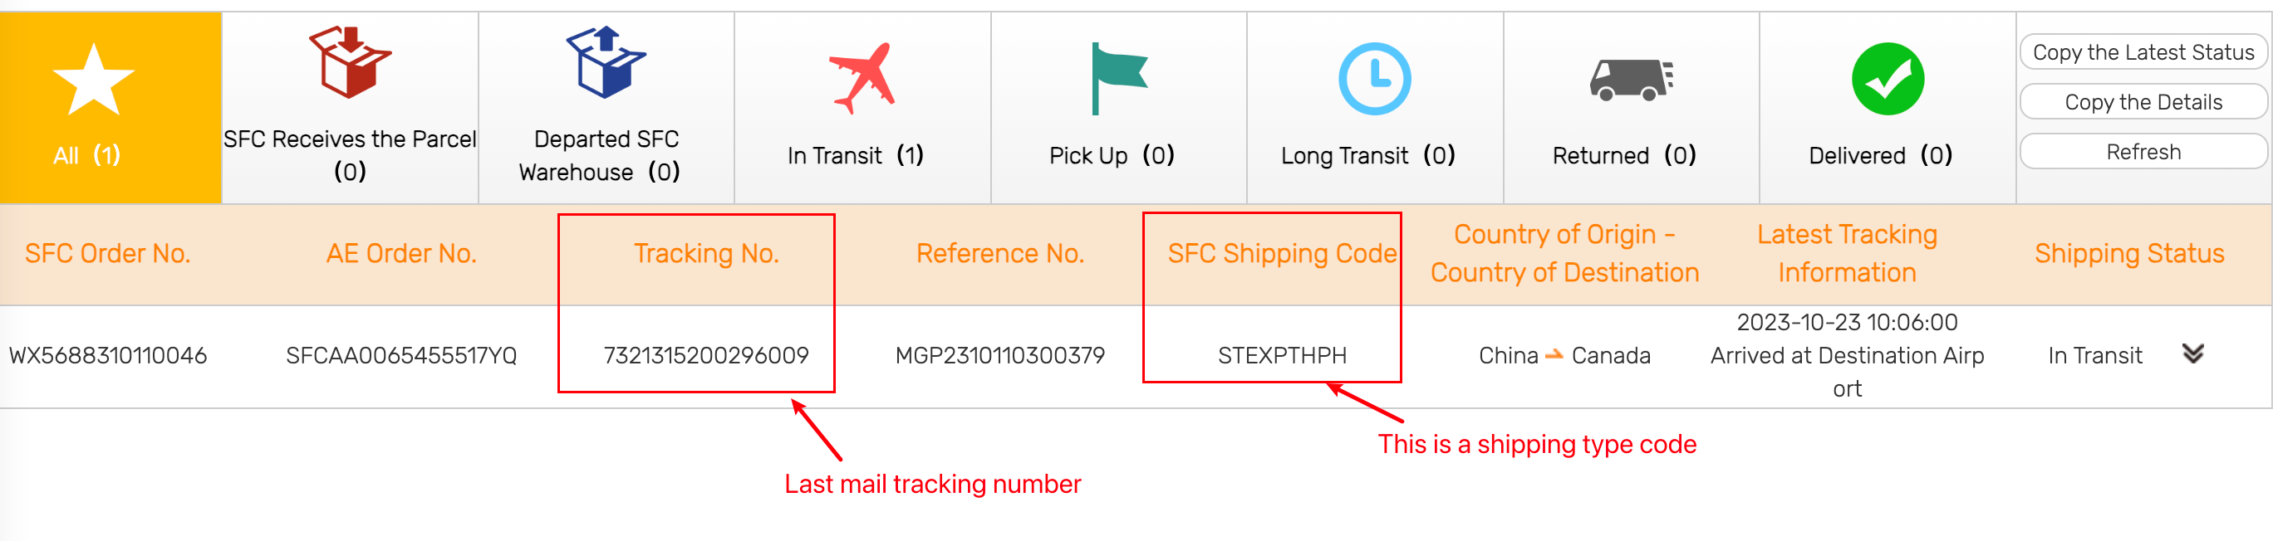This screenshot has height=541, width=2273.
Task: Click the STEXPTHPH shipping code cell
Action: (x=1282, y=355)
